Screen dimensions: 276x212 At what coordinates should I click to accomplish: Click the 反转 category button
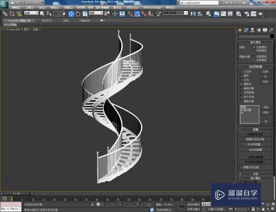tap(266, 82)
